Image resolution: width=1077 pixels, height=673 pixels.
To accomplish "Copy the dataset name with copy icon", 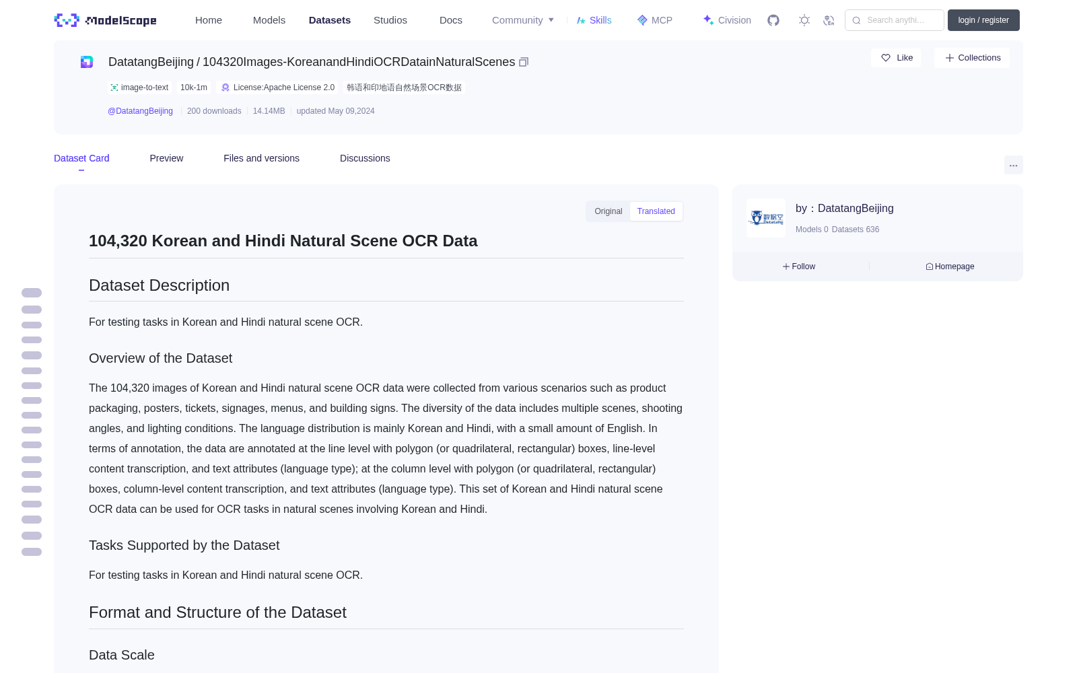I will [524, 62].
